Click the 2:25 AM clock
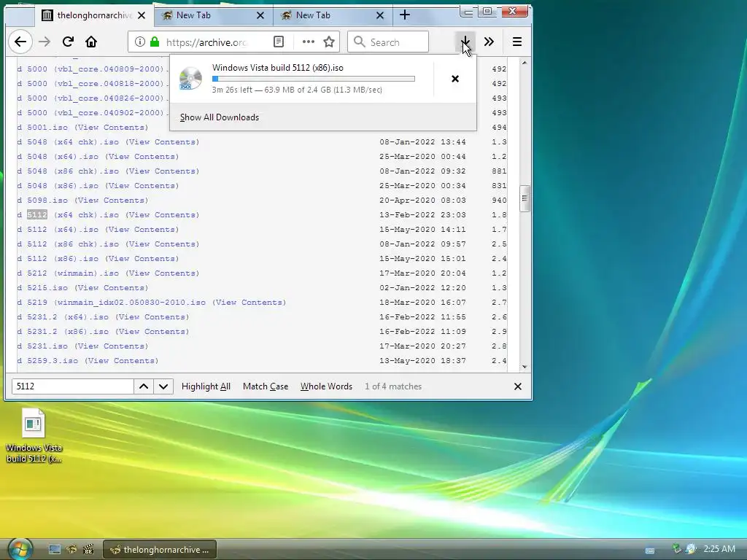 click(x=719, y=548)
